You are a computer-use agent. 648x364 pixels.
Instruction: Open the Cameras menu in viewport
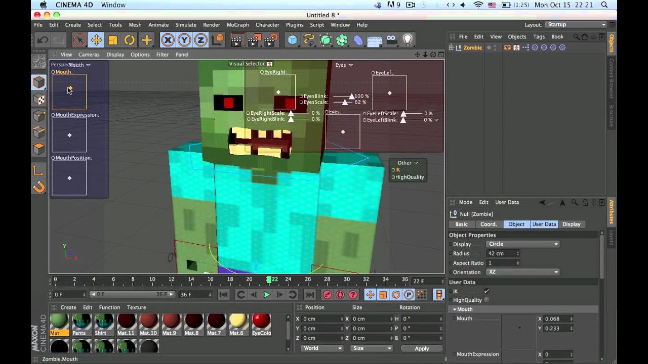coord(89,55)
